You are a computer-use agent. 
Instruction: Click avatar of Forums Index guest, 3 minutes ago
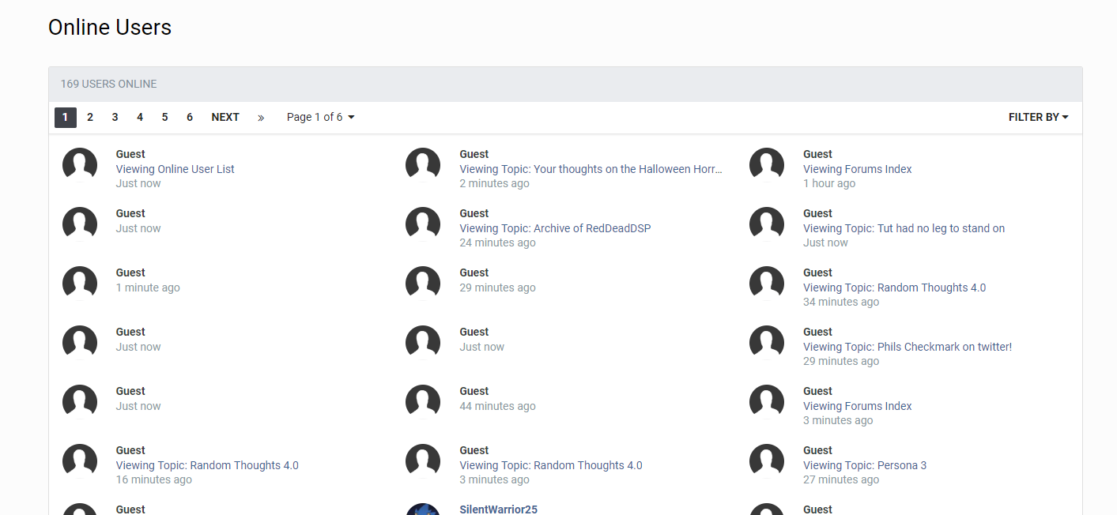coord(767,401)
